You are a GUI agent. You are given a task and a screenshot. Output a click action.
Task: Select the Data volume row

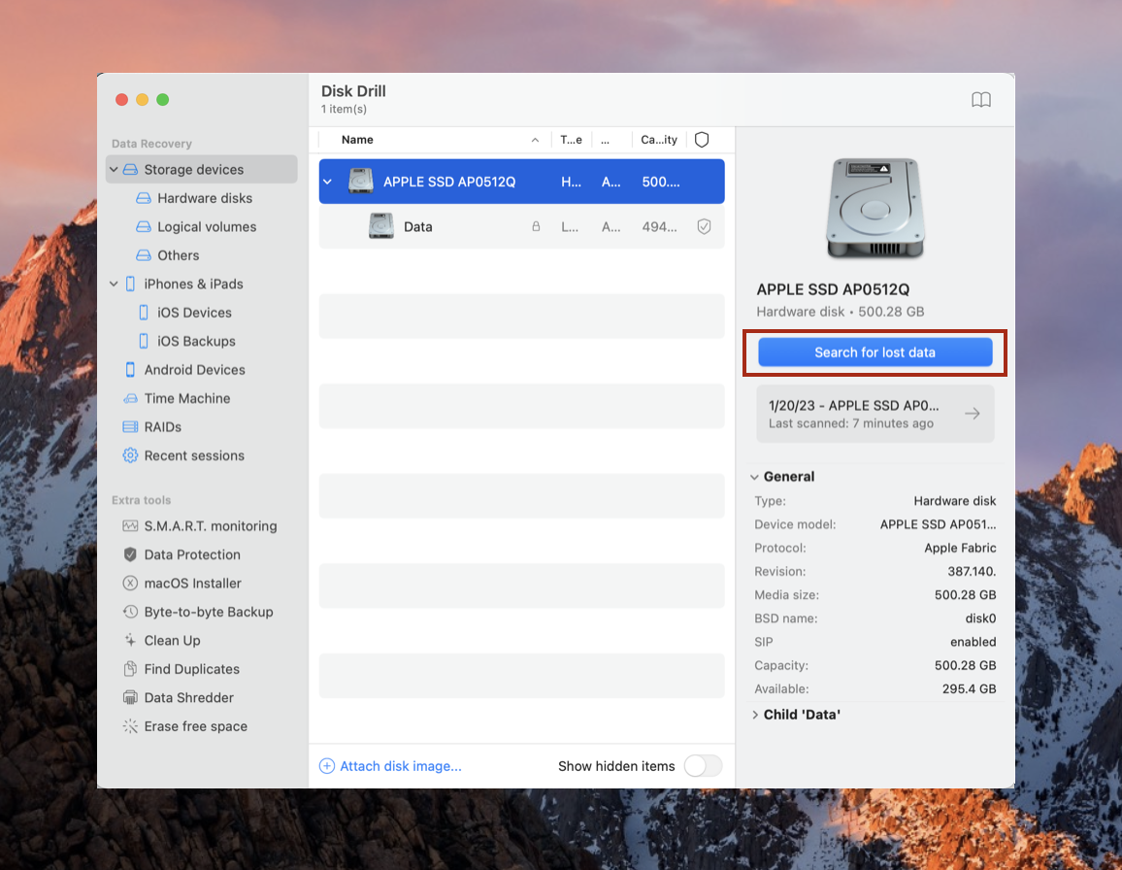coord(521,227)
